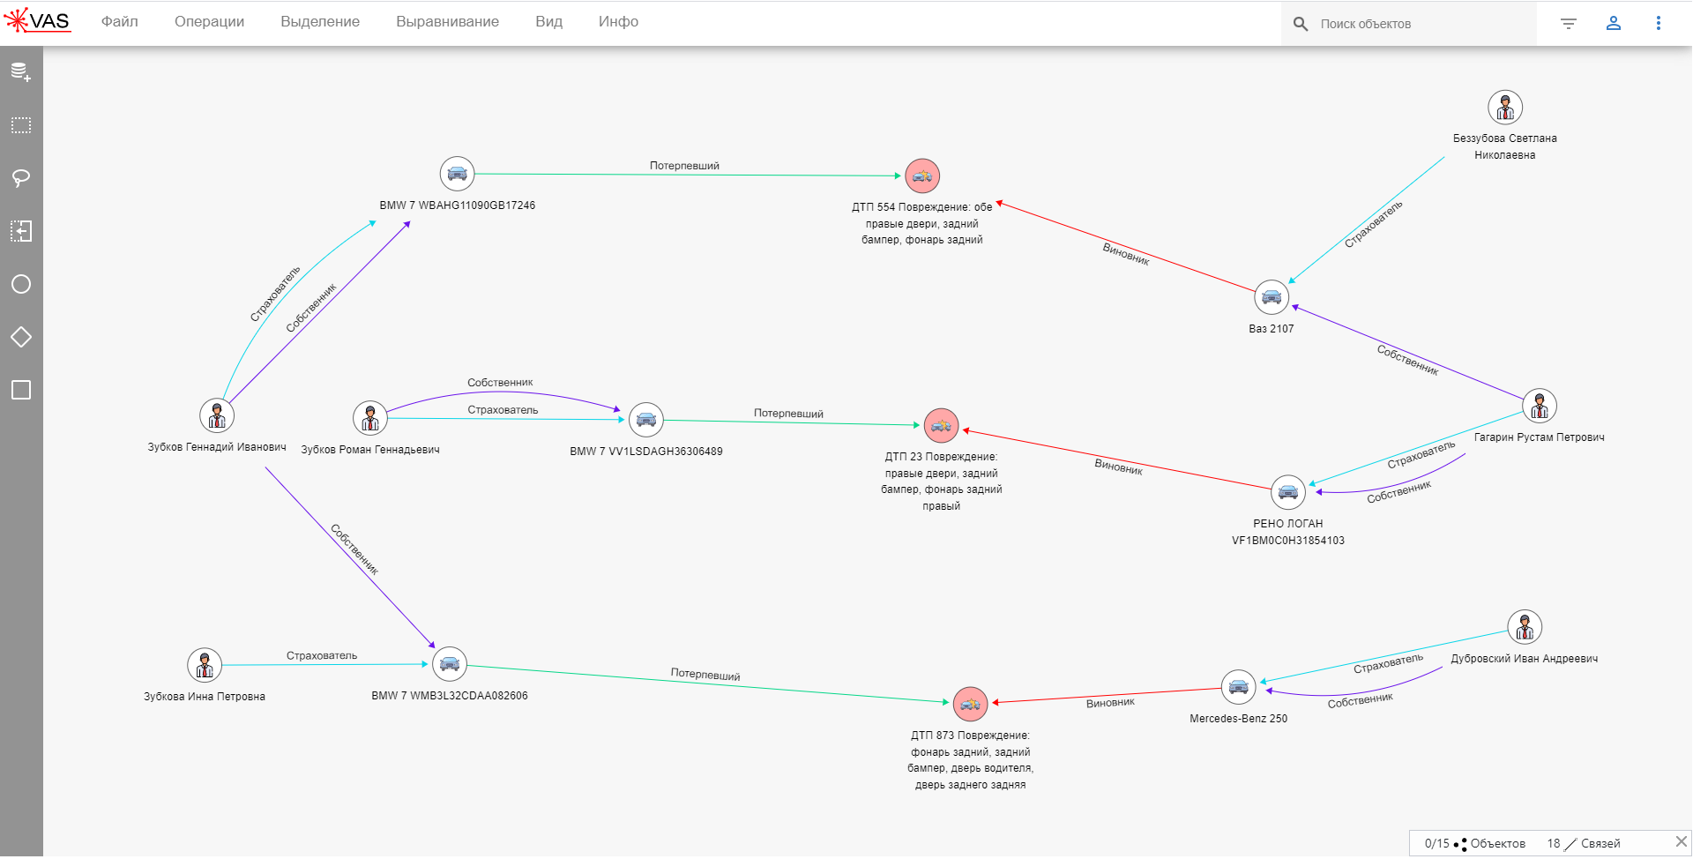Click the Виновник label from Ваз 2107
Image resolution: width=1693 pixels, height=859 pixels.
[x=1126, y=254]
